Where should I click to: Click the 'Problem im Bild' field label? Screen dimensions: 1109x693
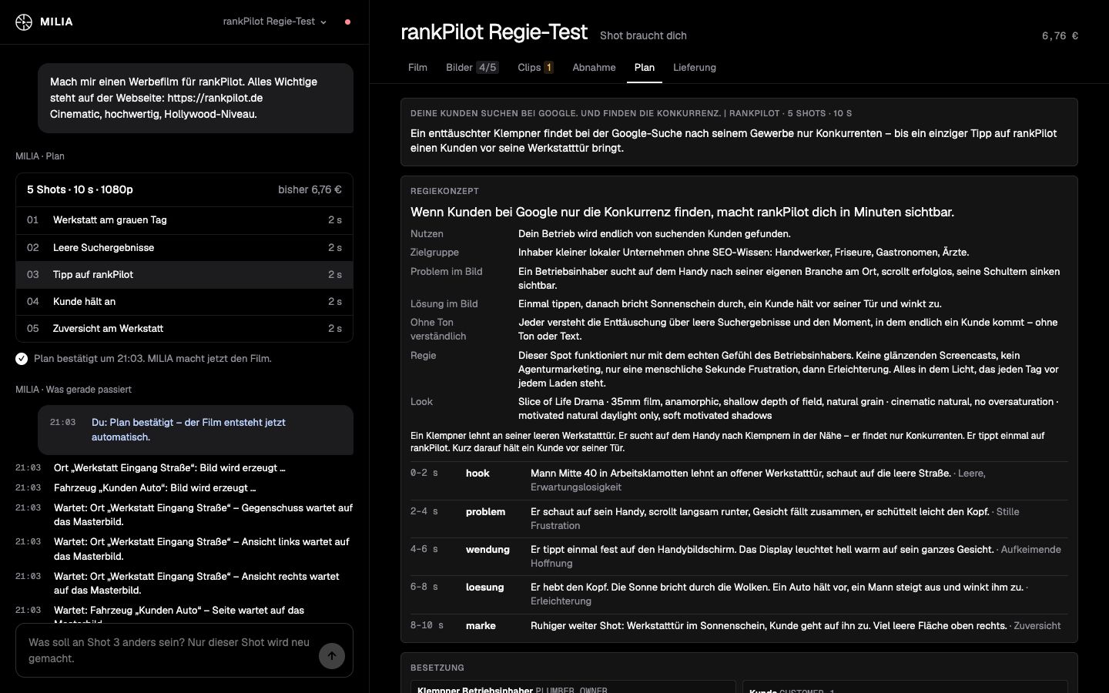click(x=447, y=272)
